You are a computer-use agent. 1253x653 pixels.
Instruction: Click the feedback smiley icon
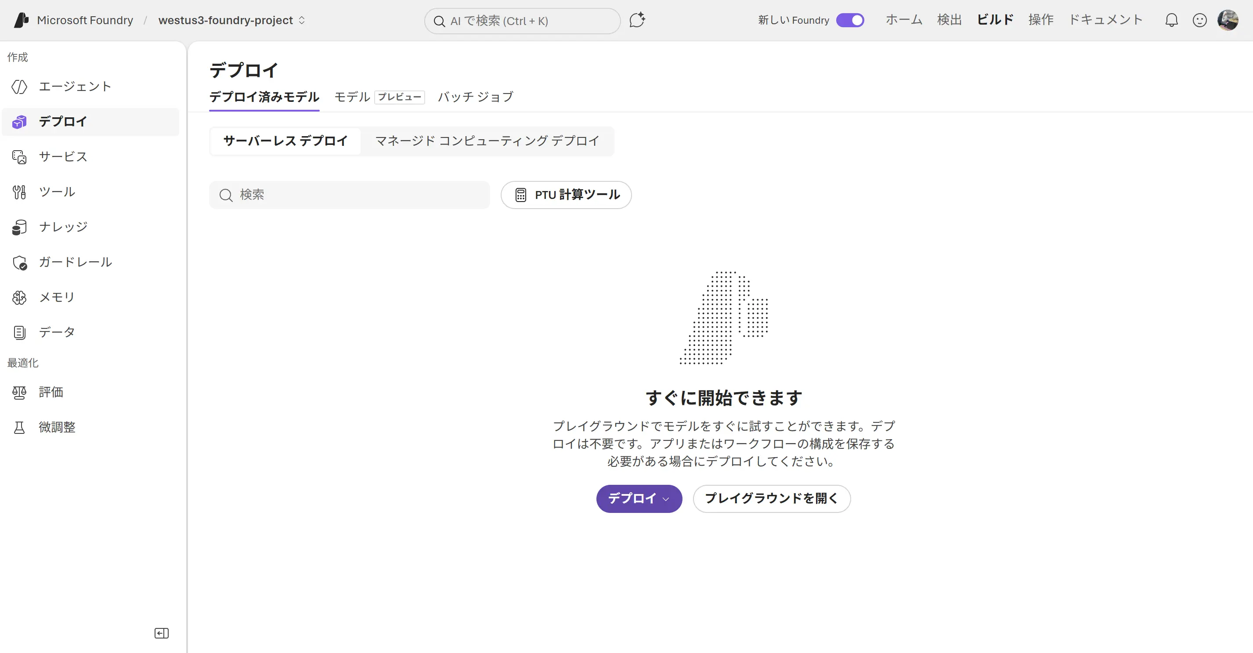pyautogui.click(x=1199, y=20)
